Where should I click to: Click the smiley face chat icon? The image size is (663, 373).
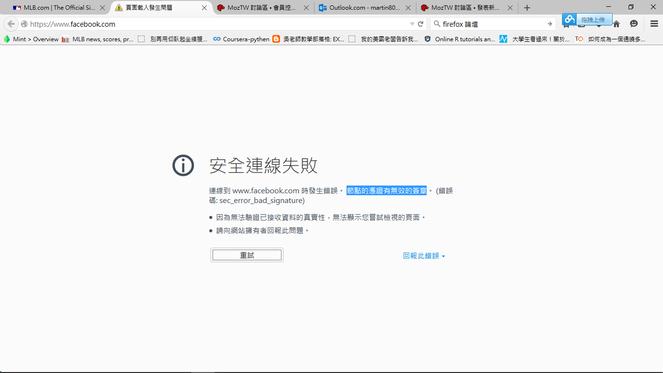point(634,24)
